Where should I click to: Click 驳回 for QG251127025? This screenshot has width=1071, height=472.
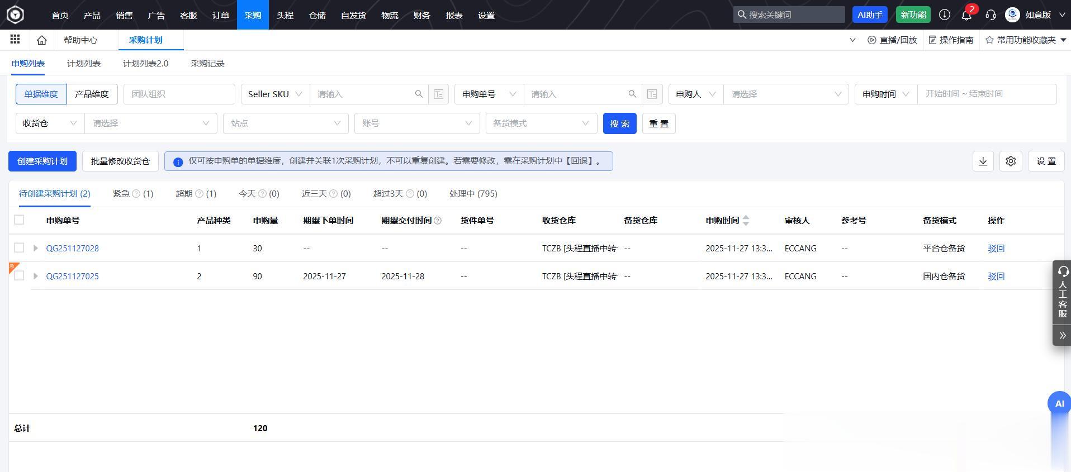click(x=996, y=276)
